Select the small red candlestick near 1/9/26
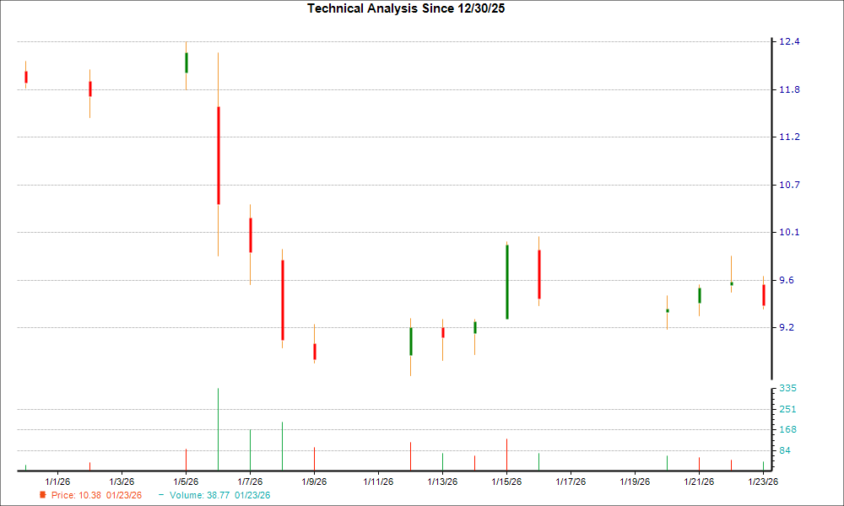Viewport: 844px width, 506px height. (x=314, y=352)
